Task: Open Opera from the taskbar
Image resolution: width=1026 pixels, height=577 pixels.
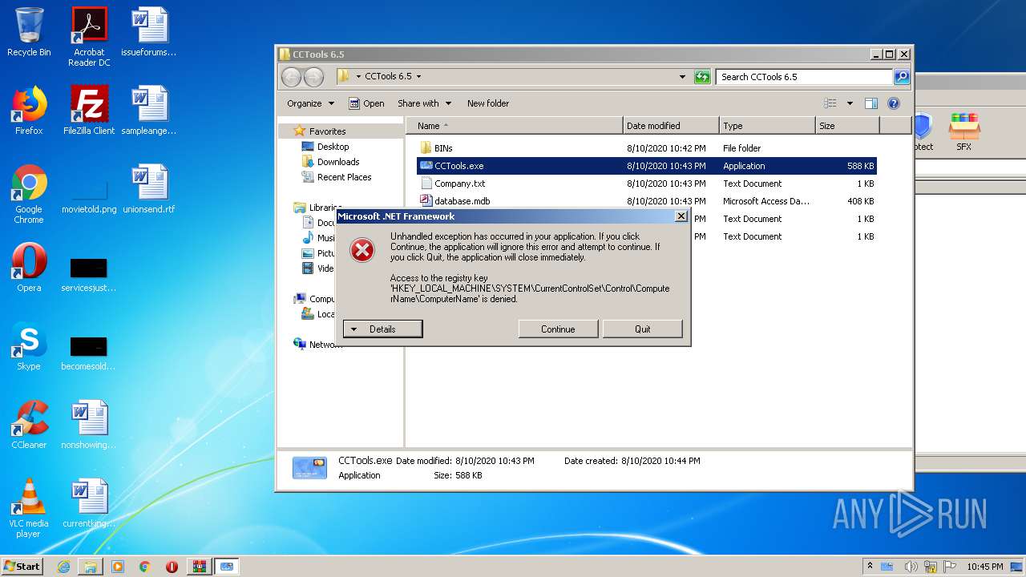Action: [x=172, y=567]
